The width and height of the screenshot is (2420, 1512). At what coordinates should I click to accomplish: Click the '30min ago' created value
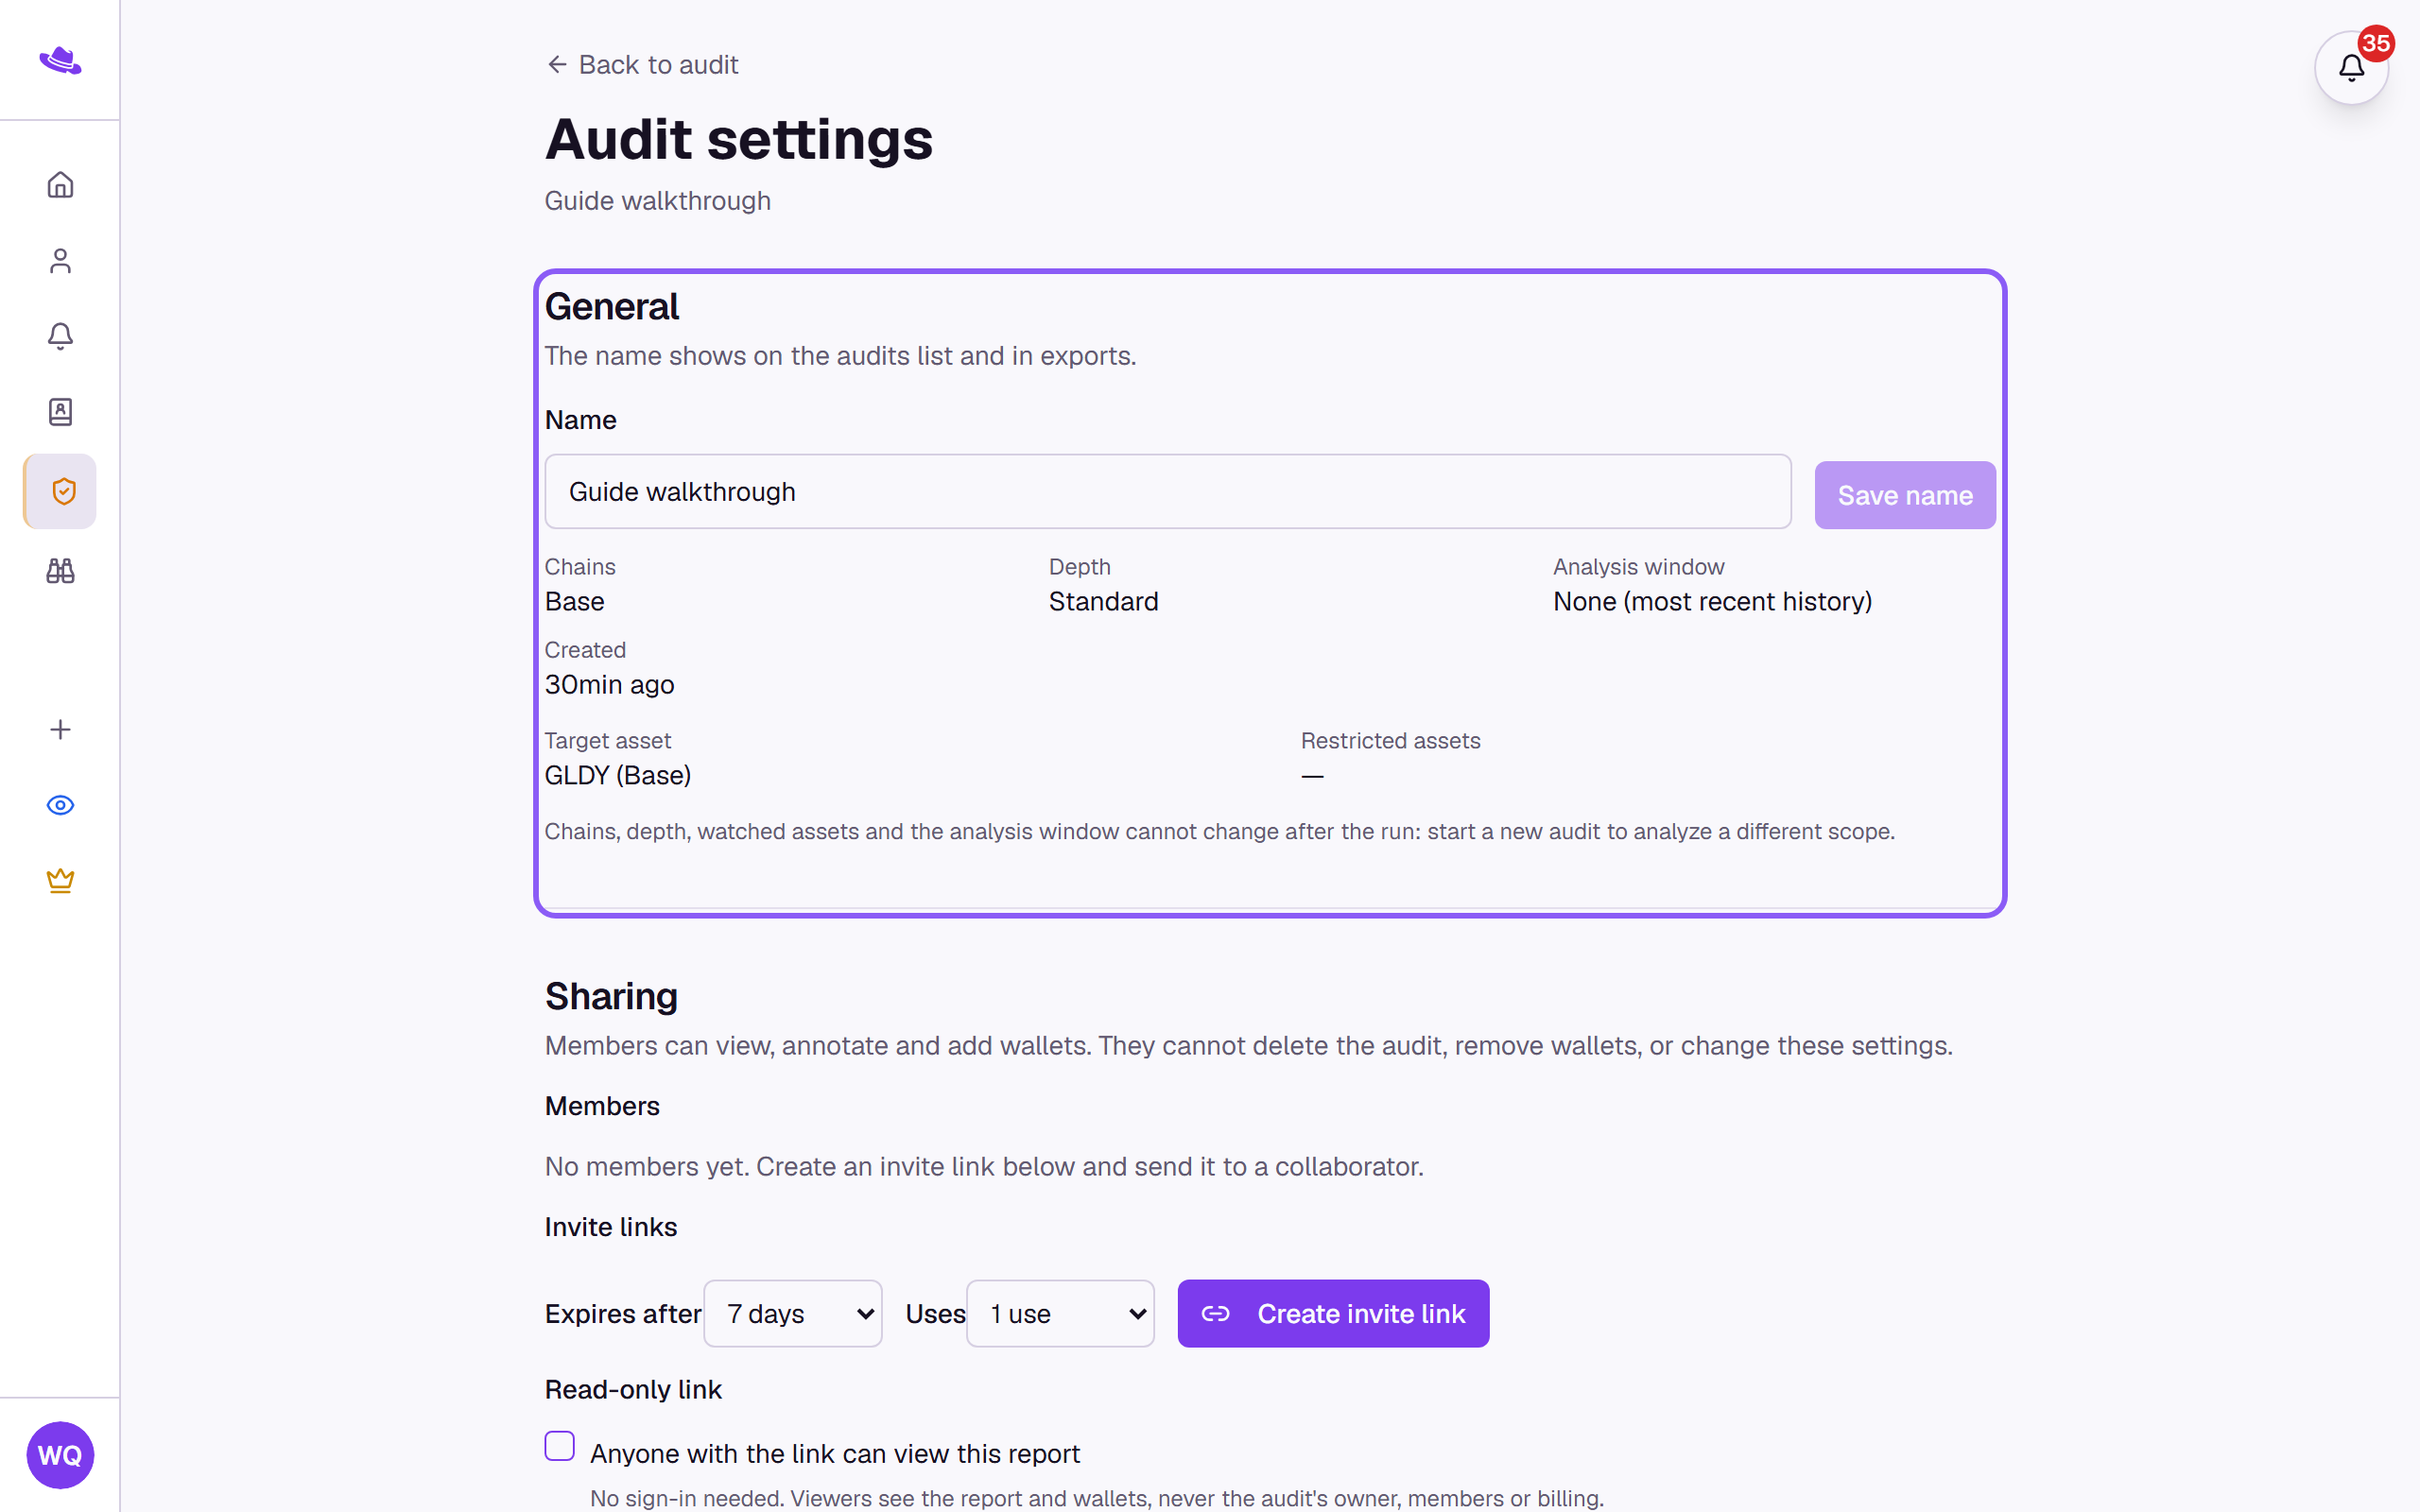click(609, 685)
